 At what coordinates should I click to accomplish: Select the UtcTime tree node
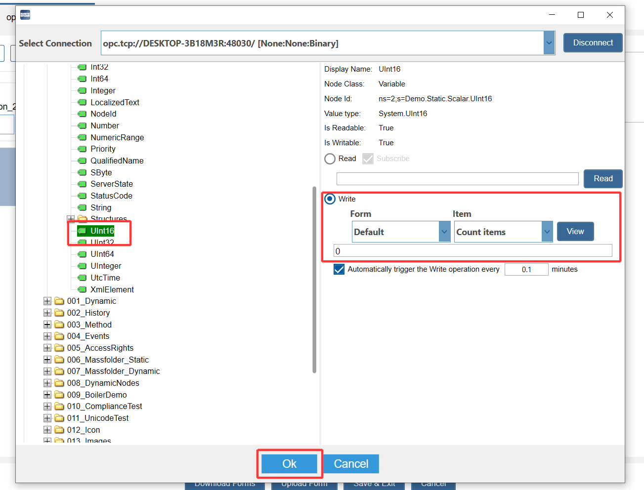pyautogui.click(x=105, y=278)
